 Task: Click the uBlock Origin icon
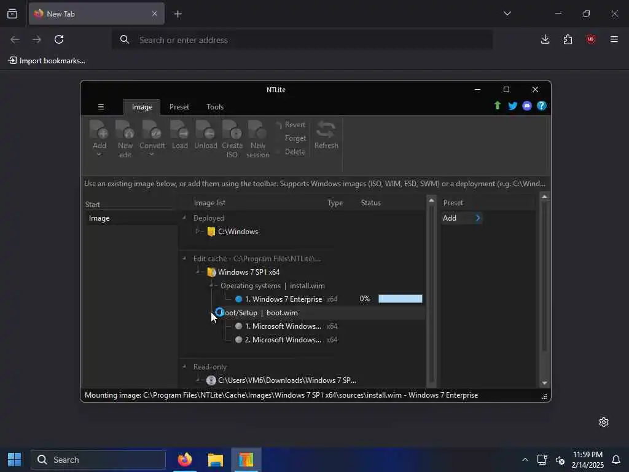[x=590, y=39]
